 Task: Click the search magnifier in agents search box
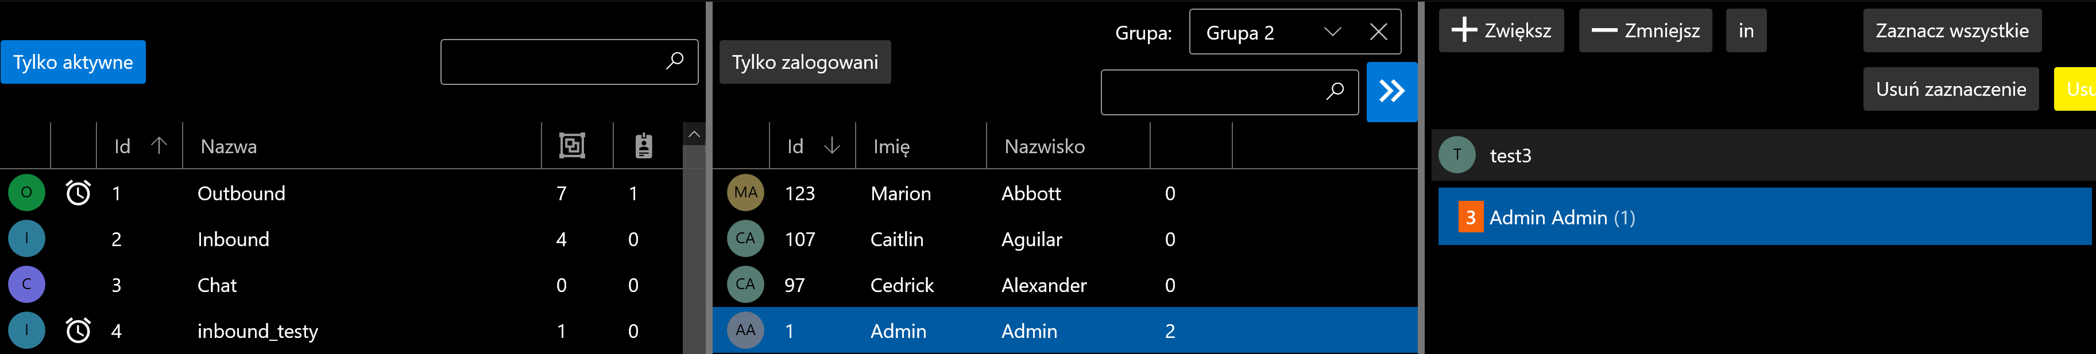pos(1335,91)
